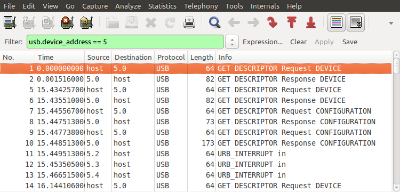Toggle auto-scroll during live capture

[356, 22]
